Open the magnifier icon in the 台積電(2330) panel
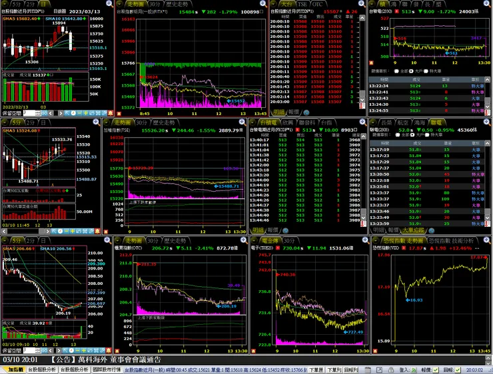Viewport: 493px width, 374px height. point(486,3)
